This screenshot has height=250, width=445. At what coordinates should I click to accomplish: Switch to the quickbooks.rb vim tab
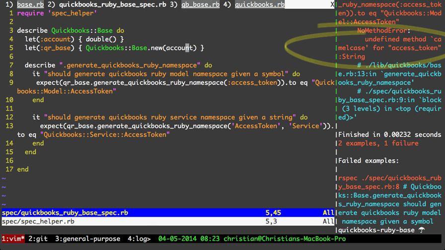[260, 4]
